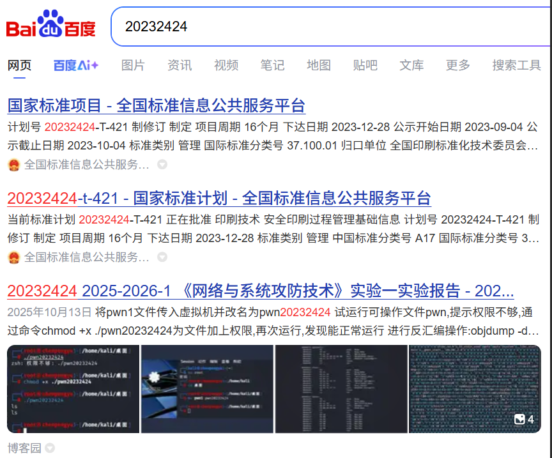Click the national emblem icon under the second result
This screenshot has width=552, height=458.
click(14, 257)
